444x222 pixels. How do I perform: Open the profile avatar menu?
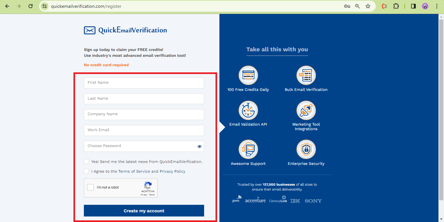(x=425, y=6)
